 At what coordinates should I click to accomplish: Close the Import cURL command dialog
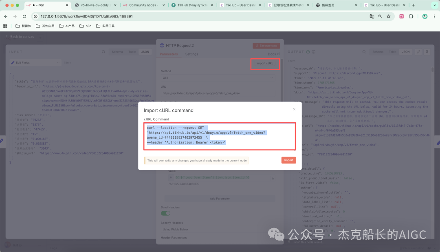pyautogui.click(x=294, y=109)
